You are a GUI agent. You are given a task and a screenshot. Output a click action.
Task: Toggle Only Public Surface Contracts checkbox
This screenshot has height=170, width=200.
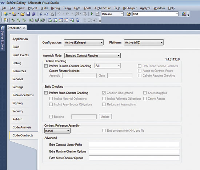coord(140,66)
